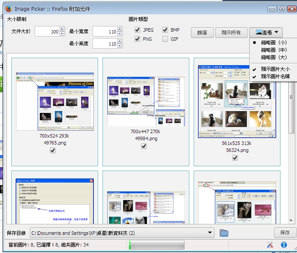The height and width of the screenshot is (253, 297).
Task: Uncheck the PNG image type
Action: point(137,39)
